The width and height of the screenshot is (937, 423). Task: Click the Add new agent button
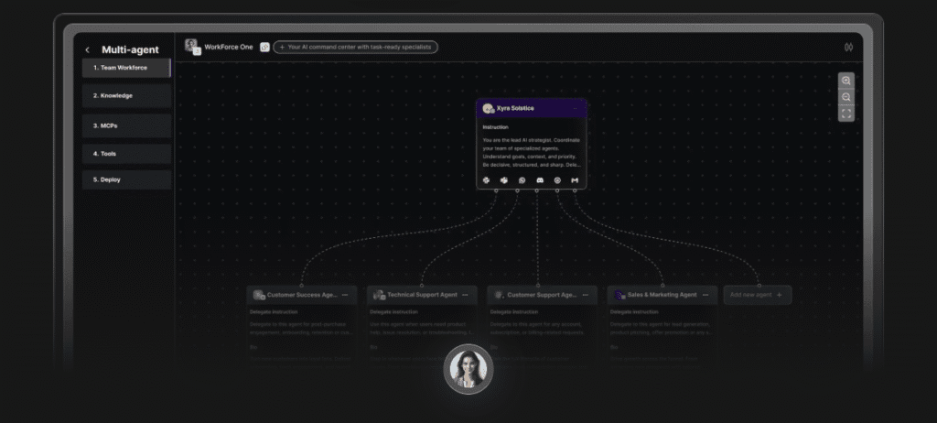tap(757, 295)
